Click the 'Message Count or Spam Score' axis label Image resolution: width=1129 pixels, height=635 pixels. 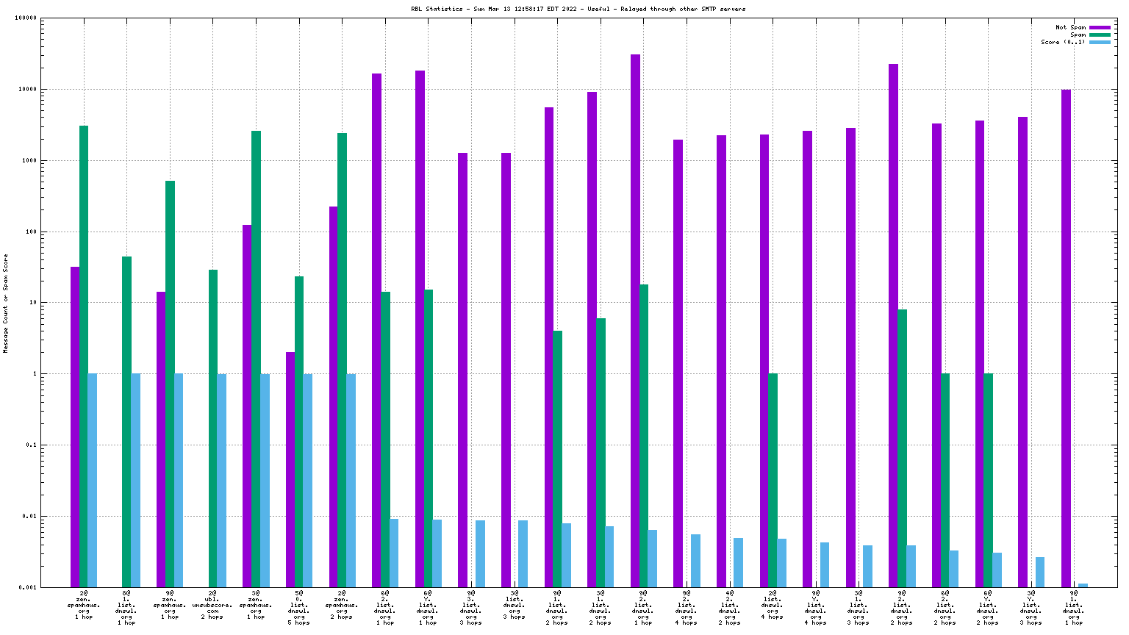(x=6, y=304)
